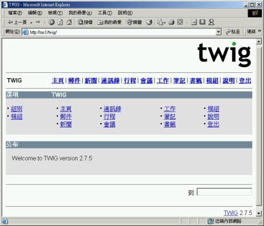Open the 郵件 link in top navigation
Screen dimensions: 264x226
coord(74,81)
